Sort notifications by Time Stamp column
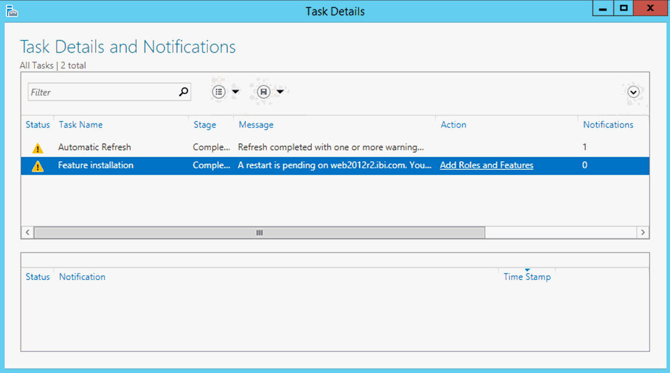 (527, 277)
